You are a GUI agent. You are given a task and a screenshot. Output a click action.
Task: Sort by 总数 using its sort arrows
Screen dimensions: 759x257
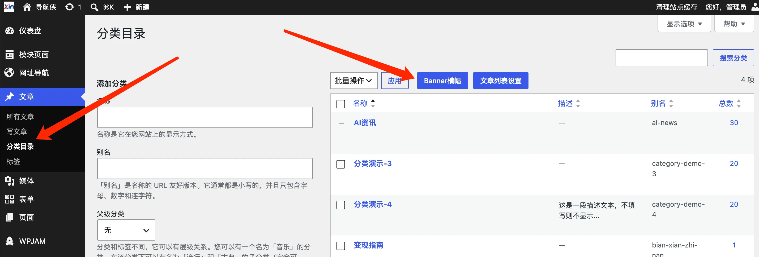[x=739, y=103]
